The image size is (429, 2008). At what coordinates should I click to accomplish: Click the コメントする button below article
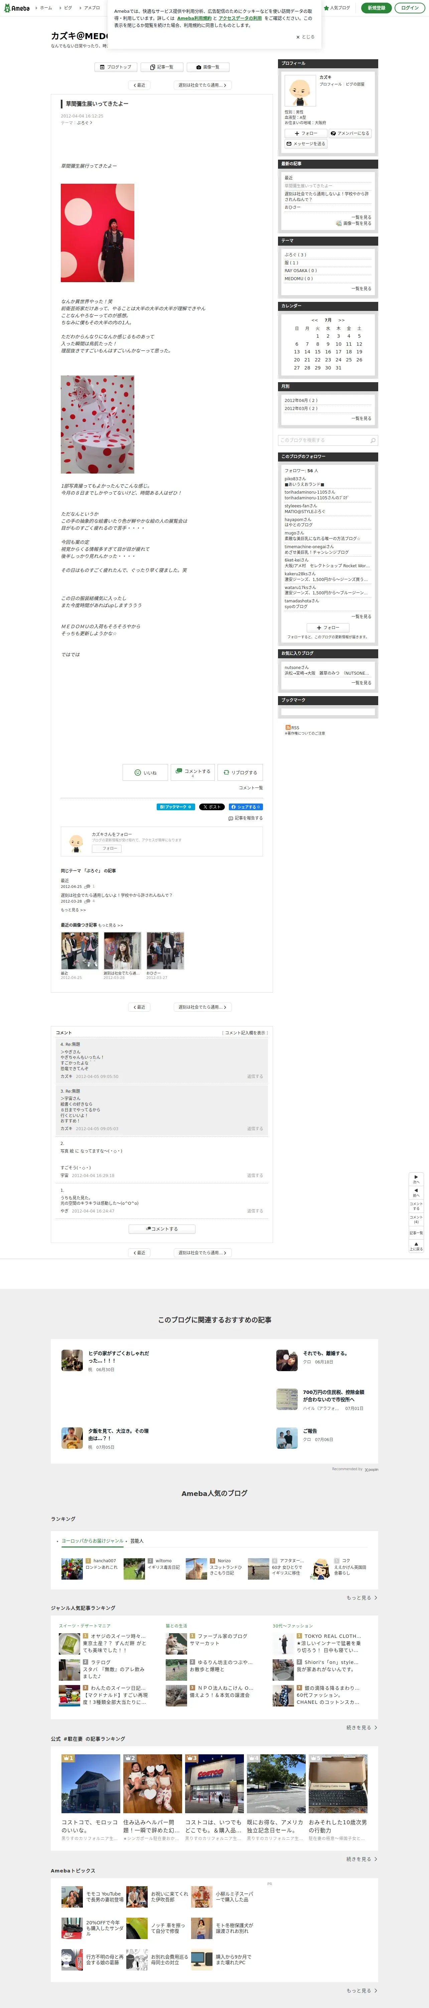click(192, 772)
